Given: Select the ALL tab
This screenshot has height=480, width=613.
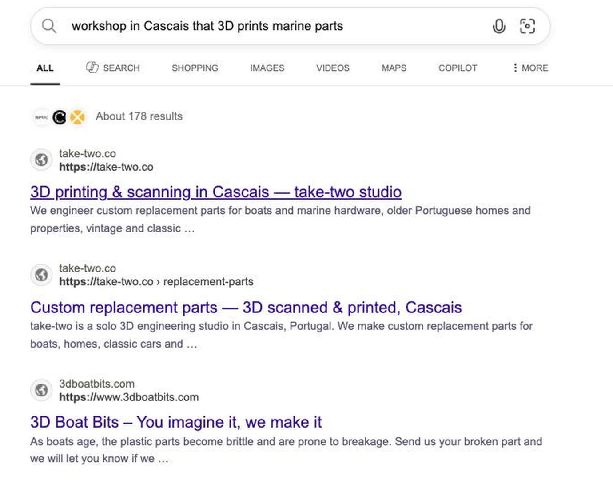Looking at the screenshot, I should (45, 68).
